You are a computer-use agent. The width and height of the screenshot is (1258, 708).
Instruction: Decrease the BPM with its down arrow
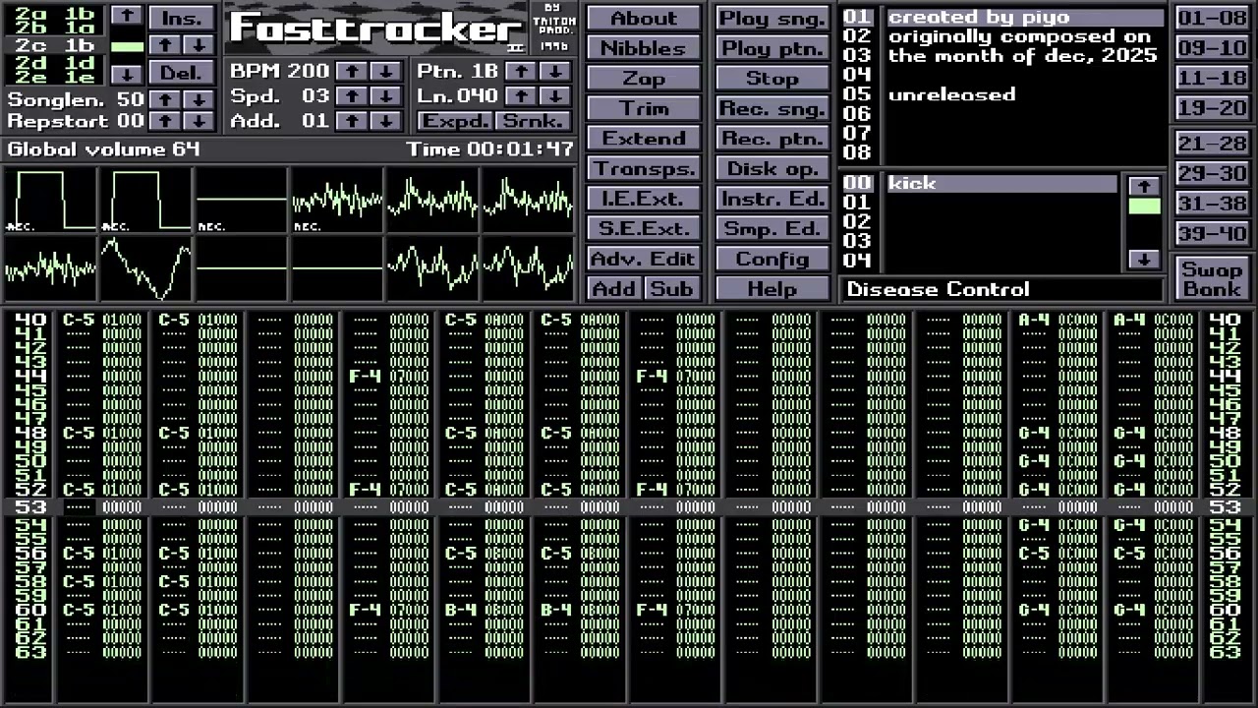pos(385,71)
